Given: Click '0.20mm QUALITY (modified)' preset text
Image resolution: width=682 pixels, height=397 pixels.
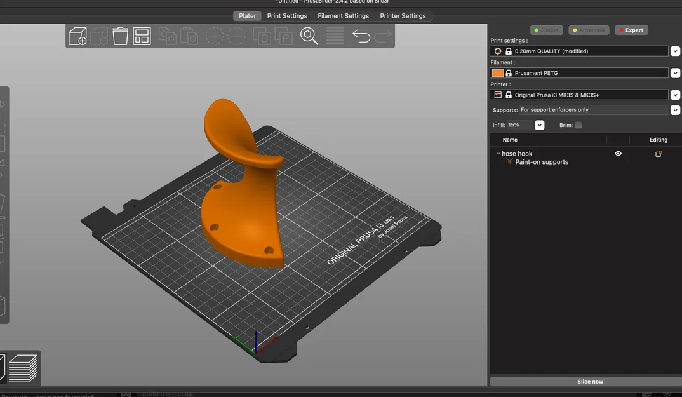Looking at the screenshot, I should click(551, 51).
